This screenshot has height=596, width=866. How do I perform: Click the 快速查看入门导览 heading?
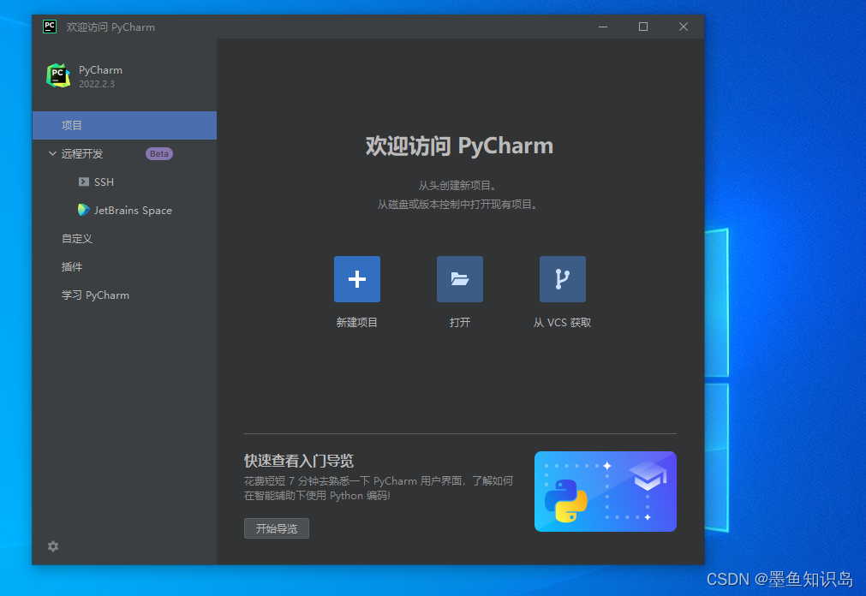(x=299, y=461)
